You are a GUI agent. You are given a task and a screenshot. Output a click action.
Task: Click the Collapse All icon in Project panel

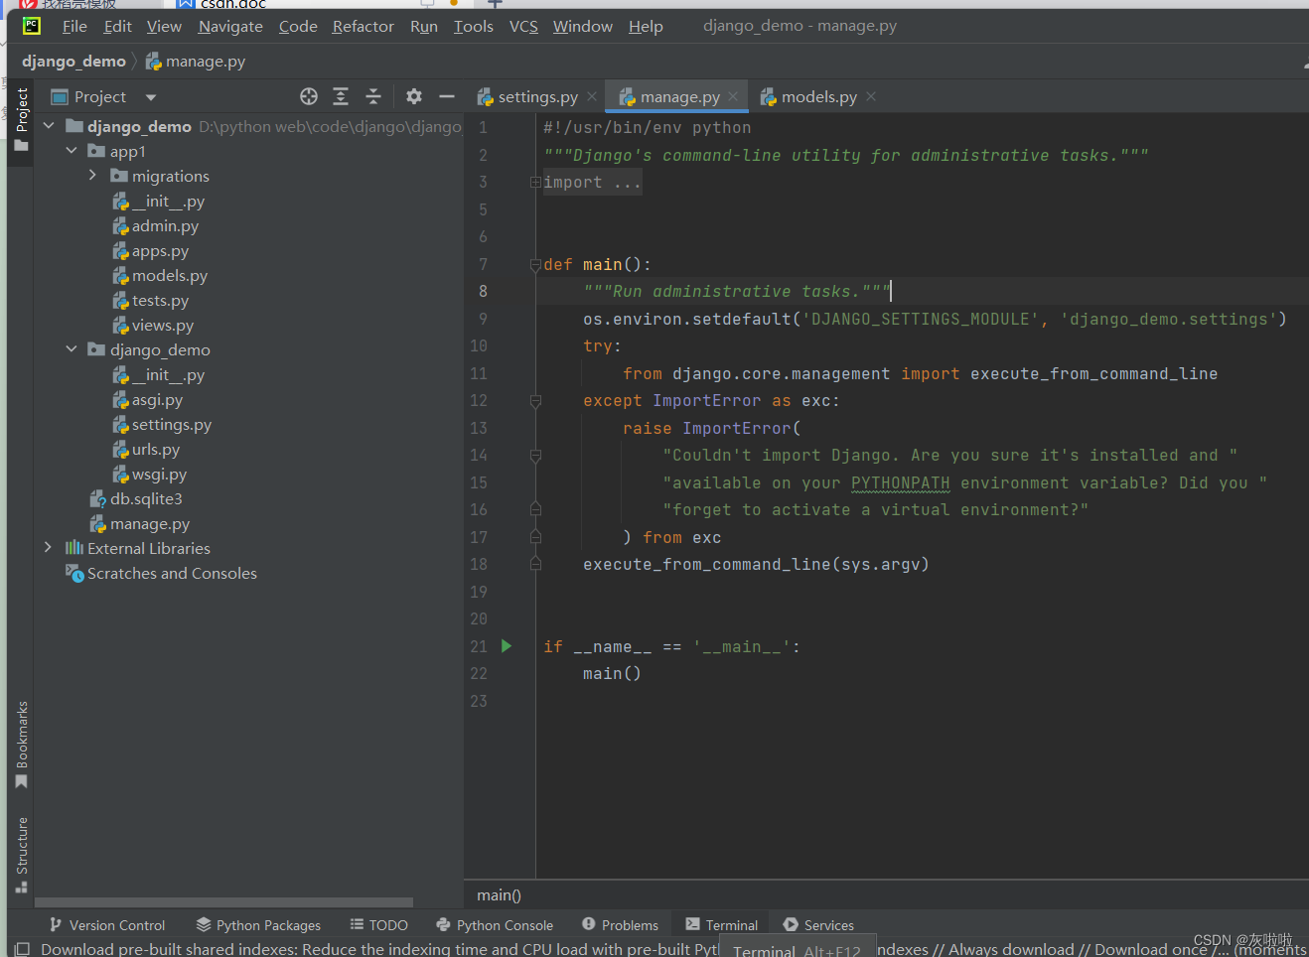pyautogui.click(x=373, y=96)
